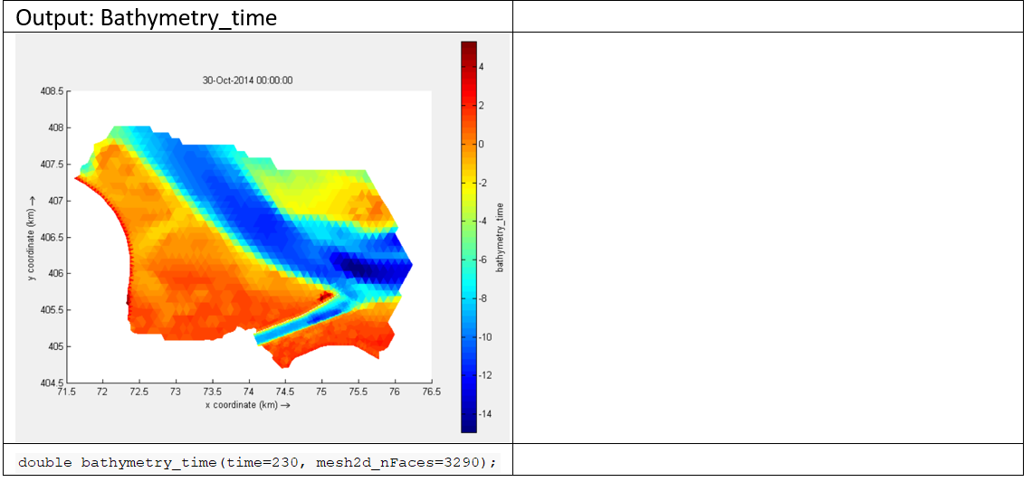Click the "Output: Bathymetry_time" heading text
Viewport: 1032px width, 482px height.
point(147,17)
